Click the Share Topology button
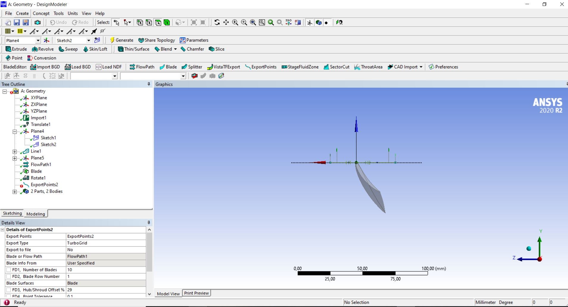Viewport: 568px width, 307px height. [x=157, y=40]
